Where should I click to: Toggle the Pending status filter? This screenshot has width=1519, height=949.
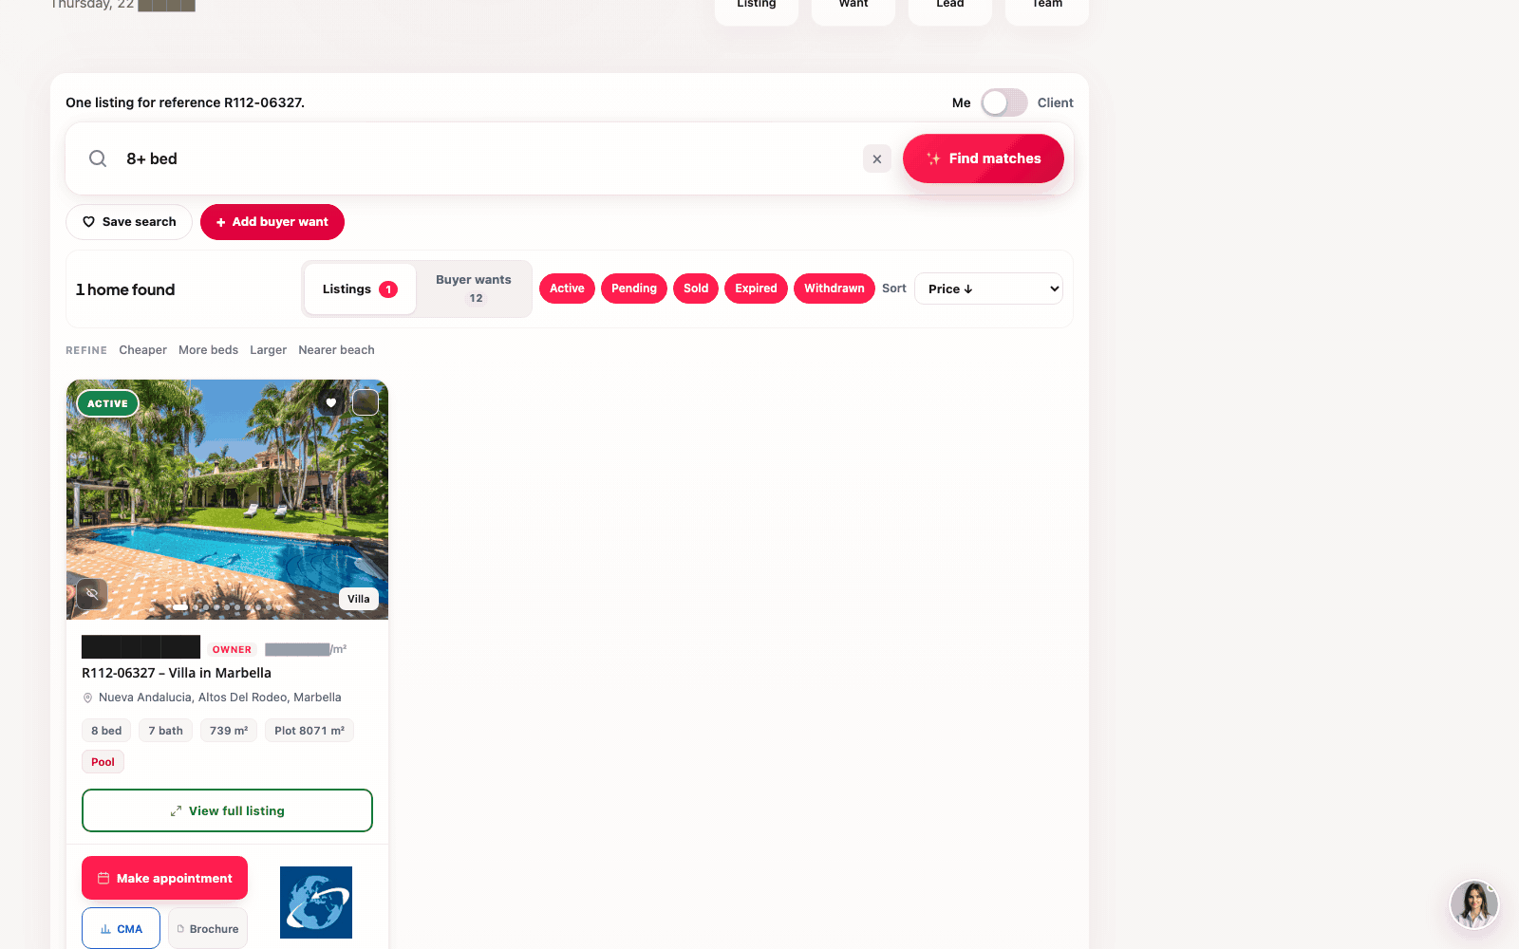tap(634, 288)
